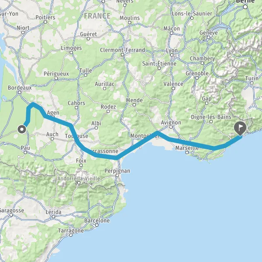Click the Limoges city dot
262x262 pixels.
tap(71, 52)
